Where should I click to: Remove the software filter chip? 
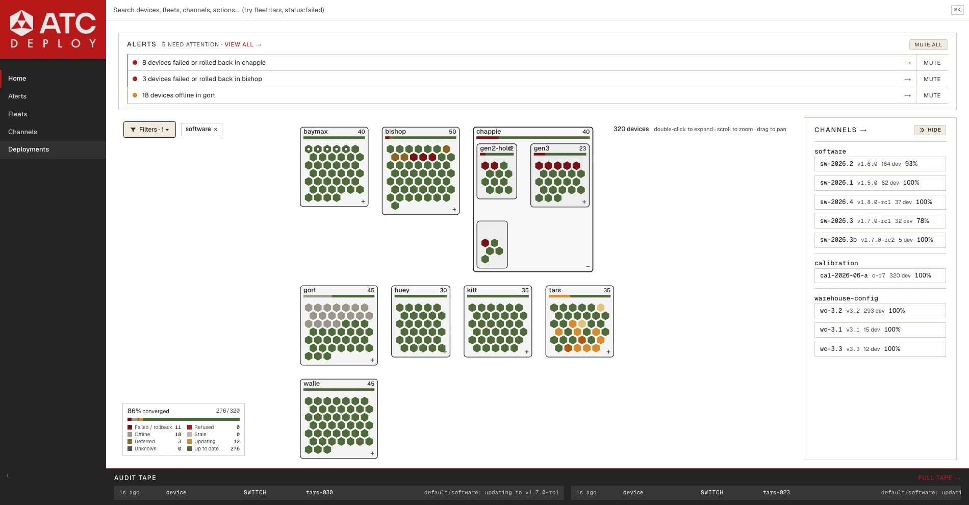point(216,130)
